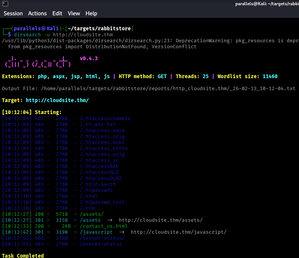Click redirect URL http://cloudsite.thm/javascript/
Viewport: 299px width, 258px height.
click(x=178, y=232)
